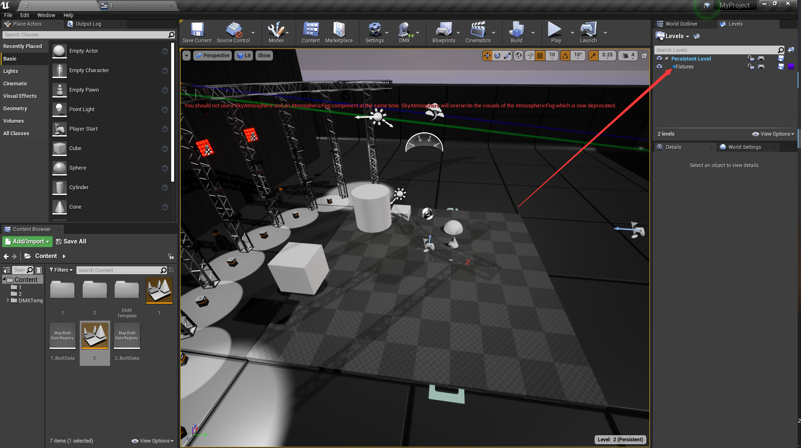
Task: Select the rotate transform tool
Action: tap(497, 55)
